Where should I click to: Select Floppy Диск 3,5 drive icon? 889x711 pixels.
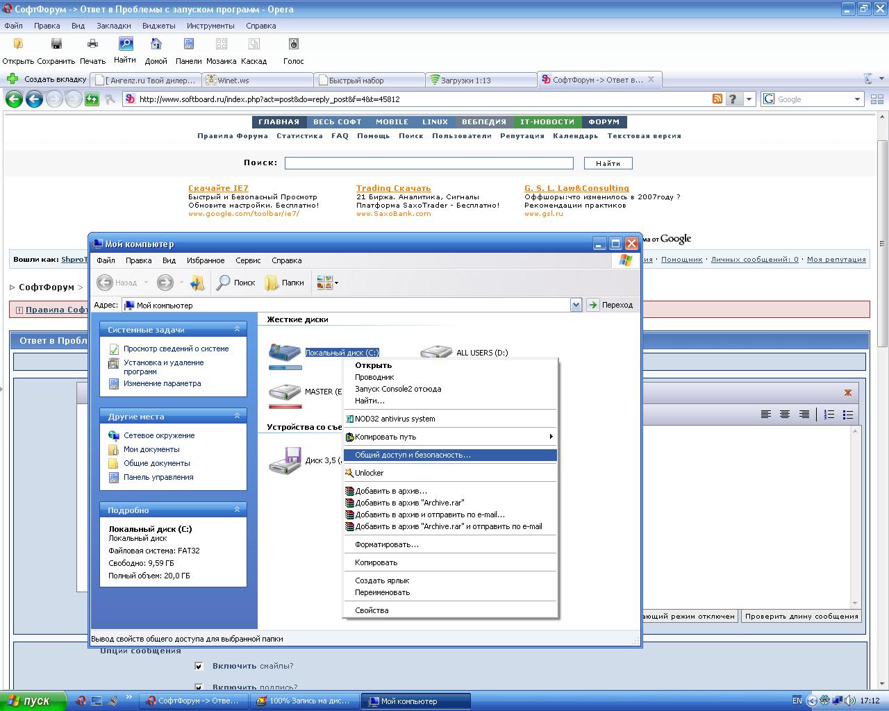pos(285,460)
